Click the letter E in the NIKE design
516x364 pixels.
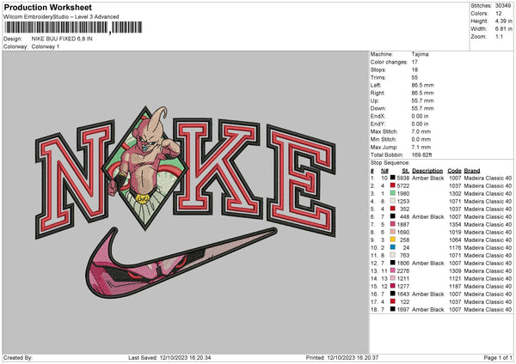click(x=301, y=180)
